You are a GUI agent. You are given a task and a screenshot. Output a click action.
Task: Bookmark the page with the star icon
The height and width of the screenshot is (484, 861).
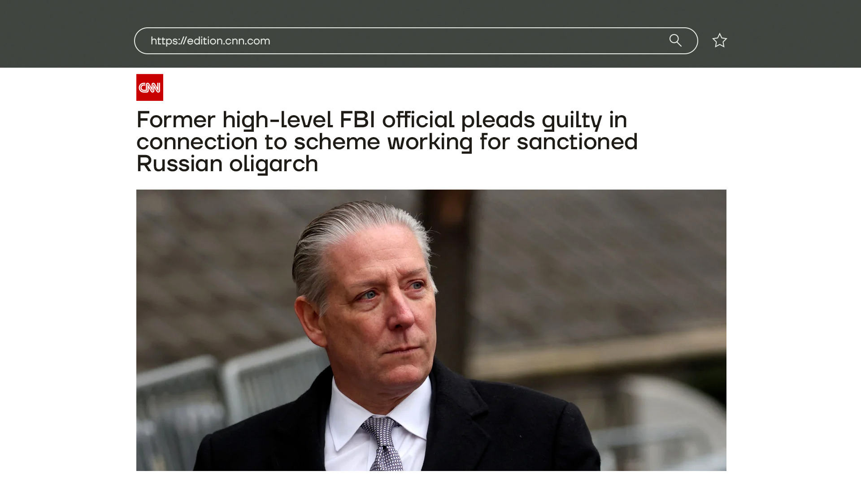(x=719, y=40)
